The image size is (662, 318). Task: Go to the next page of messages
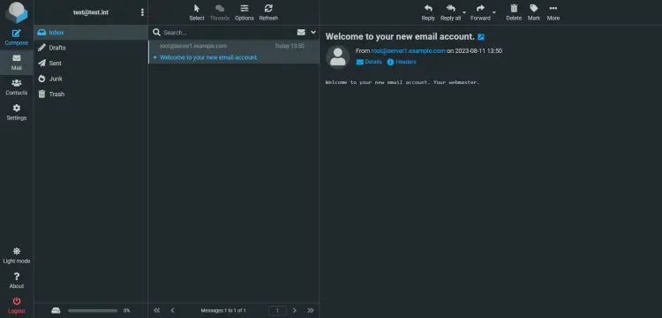click(x=295, y=310)
